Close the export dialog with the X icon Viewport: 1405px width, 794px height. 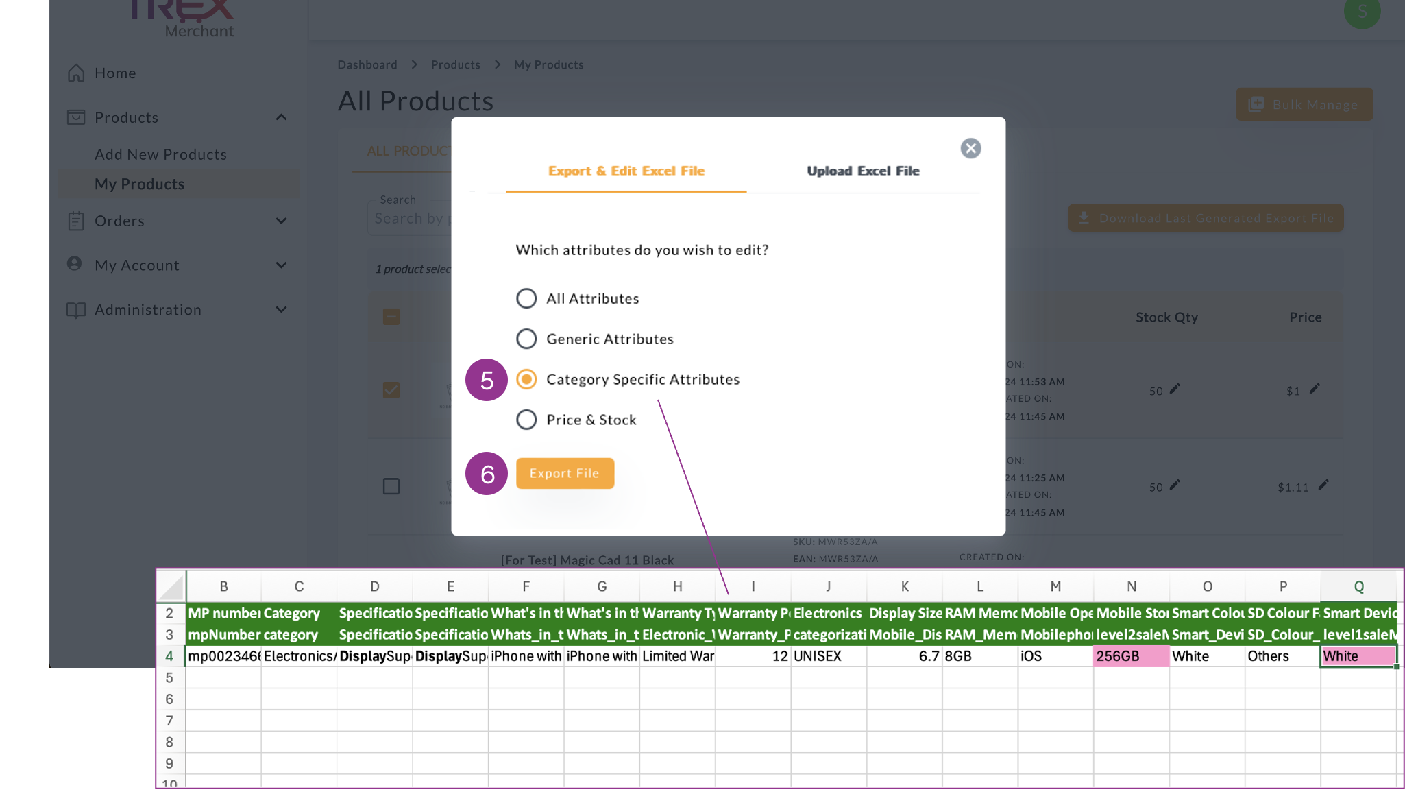[x=970, y=148]
